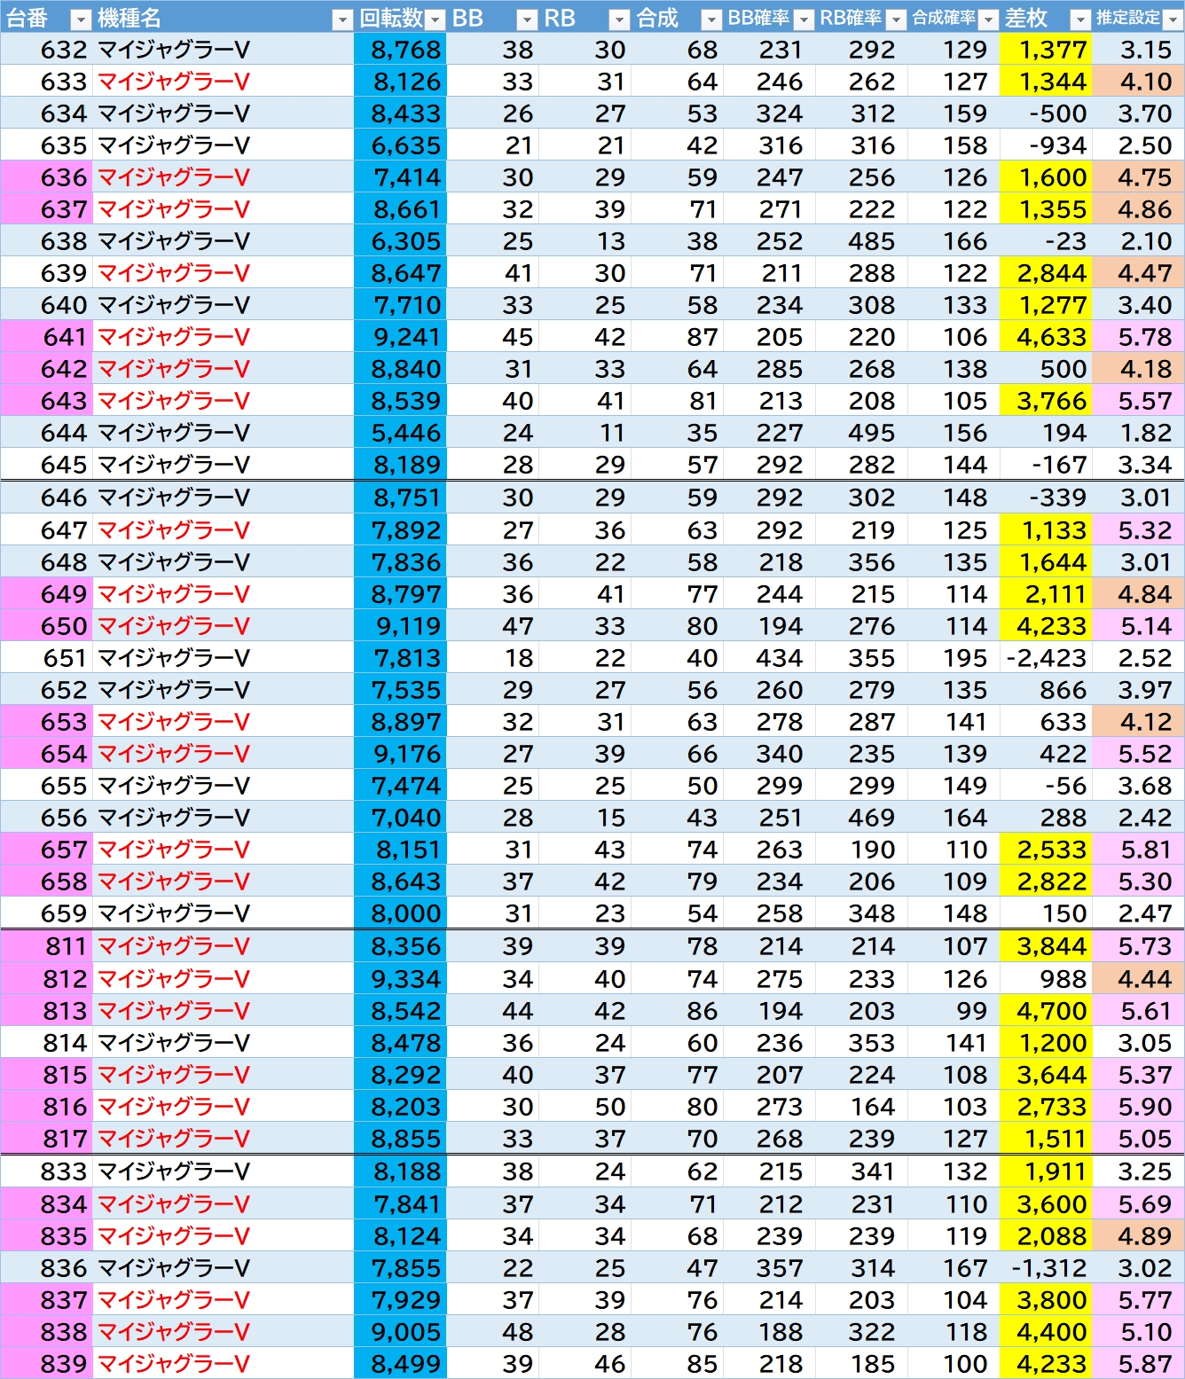Select the 回転数 cell with 9,334

pos(405,979)
